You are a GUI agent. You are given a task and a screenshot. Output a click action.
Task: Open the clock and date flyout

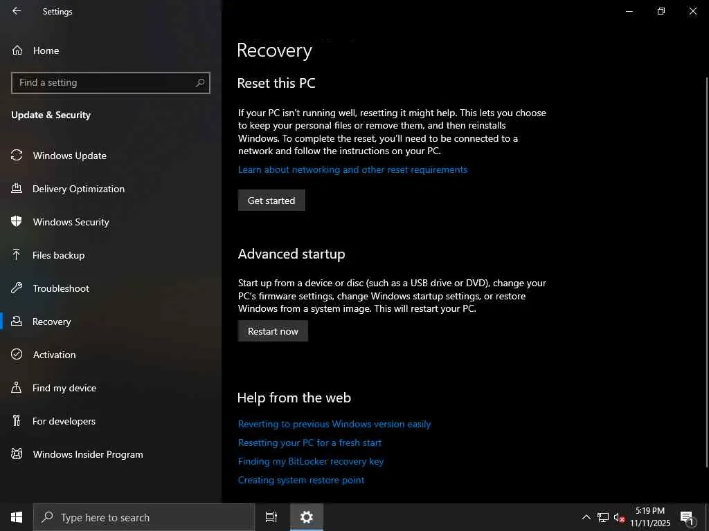[649, 517]
